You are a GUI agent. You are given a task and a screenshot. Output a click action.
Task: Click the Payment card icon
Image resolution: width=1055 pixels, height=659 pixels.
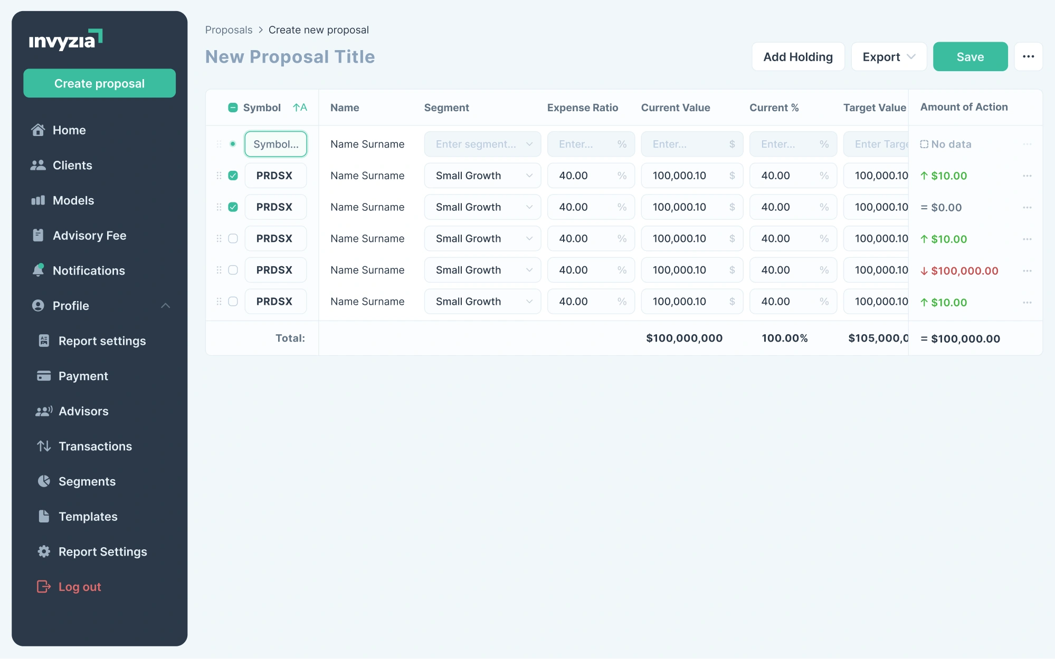tap(43, 376)
